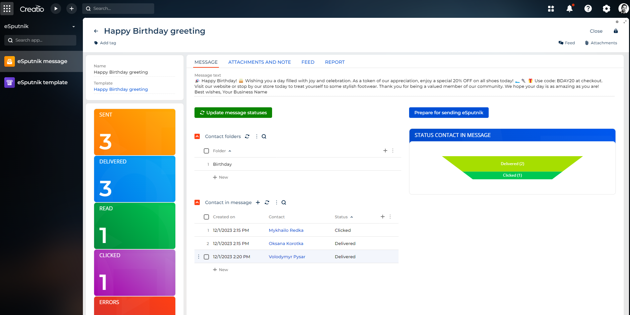Open row menu for Volodymyr Pysar row
Image resolution: width=630 pixels, height=315 pixels.
pyautogui.click(x=198, y=257)
